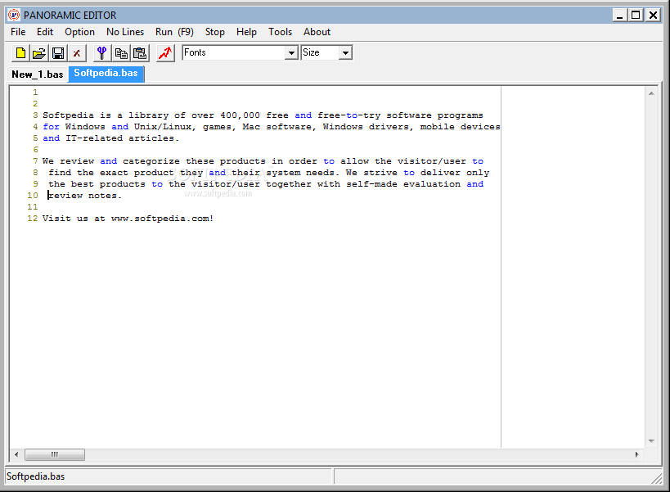
Task: Close the Panoramic Editor window
Action: pyautogui.click(x=653, y=16)
